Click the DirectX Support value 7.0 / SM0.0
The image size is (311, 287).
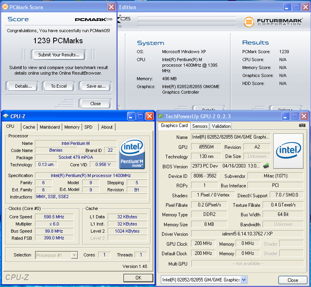[x=287, y=195]
